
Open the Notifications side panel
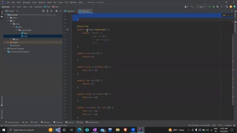(x=236, y=27)
